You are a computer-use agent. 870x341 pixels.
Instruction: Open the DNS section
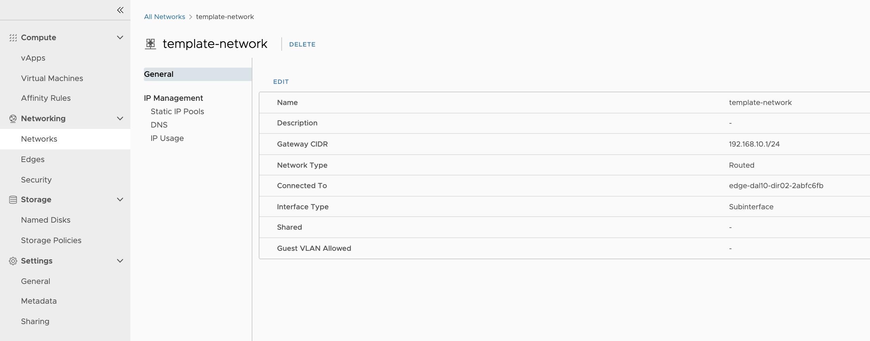click(159, 125)
